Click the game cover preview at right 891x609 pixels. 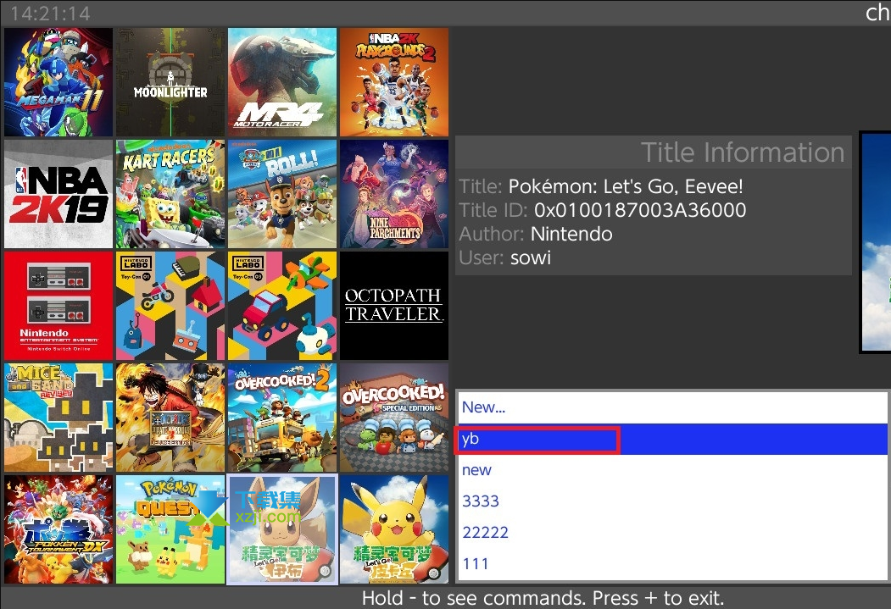(x=875, y=242)
